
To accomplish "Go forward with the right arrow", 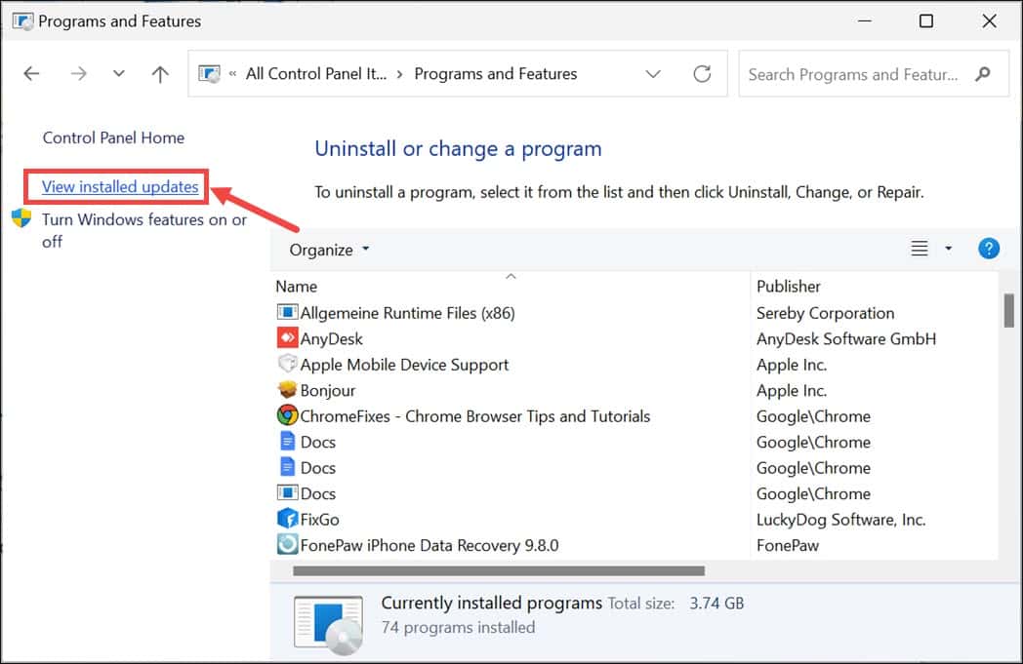I will point(78,74).
